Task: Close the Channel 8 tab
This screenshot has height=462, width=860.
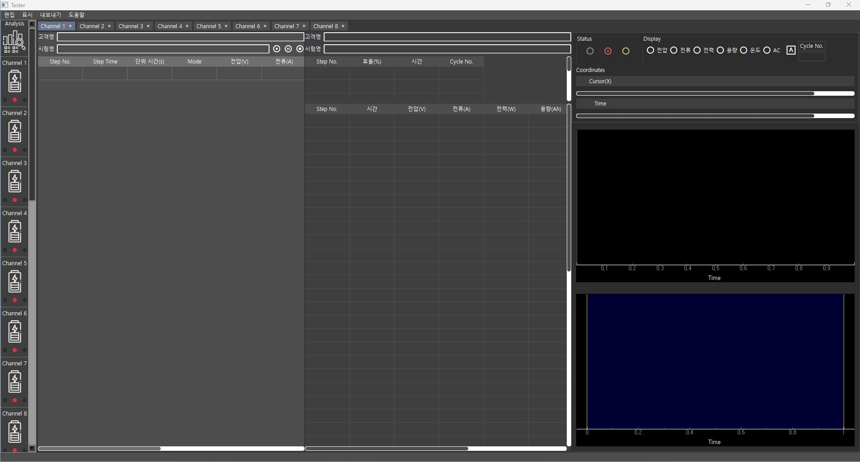Action: [343, 26]
